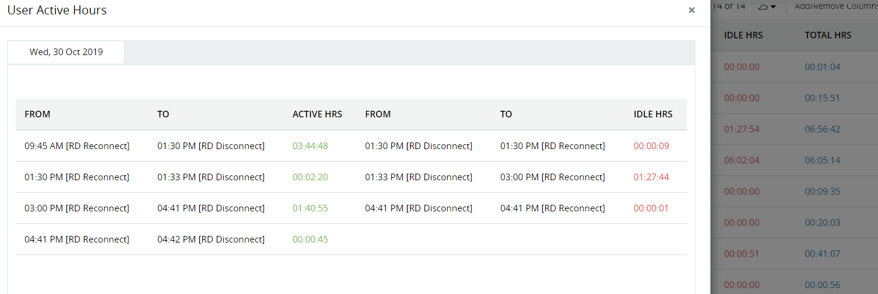Click the first TO column header
The height and width of the screenshot is (294, 878).
(163, 114)
